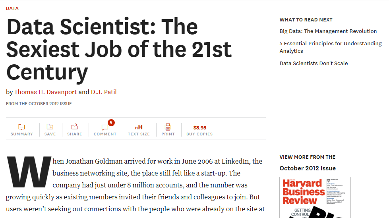Read 'Big Data: The Management Revolution'
This screenshot has height=218, width=389.
coord(328,31)
